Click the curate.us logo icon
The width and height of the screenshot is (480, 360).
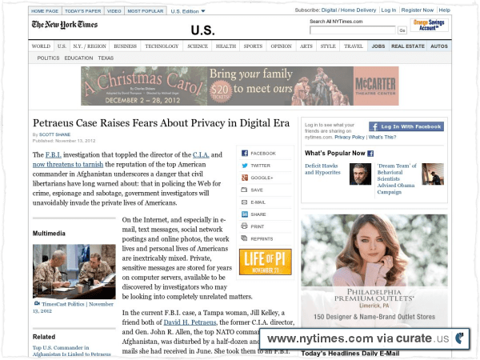pyautogui.click(x=459, y=338)
